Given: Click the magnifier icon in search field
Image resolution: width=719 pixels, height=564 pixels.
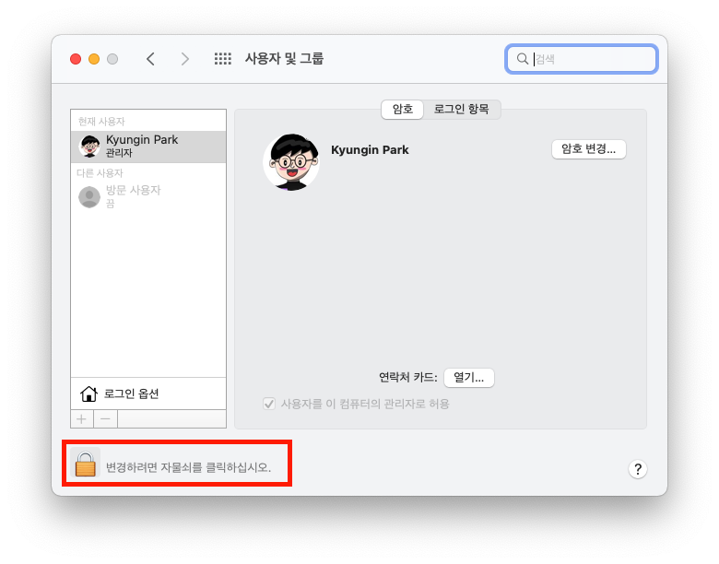Looking at the screenshot, I should point(523,59).
